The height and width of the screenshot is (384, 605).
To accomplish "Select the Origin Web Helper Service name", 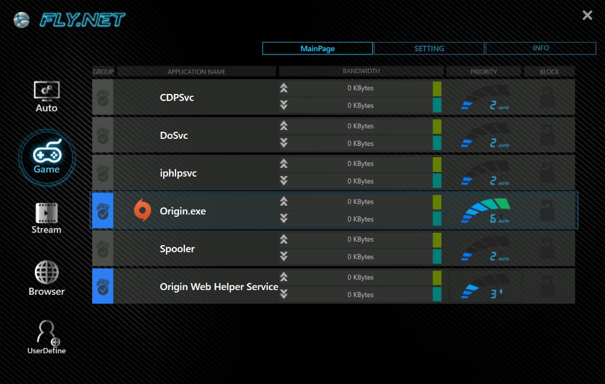I will coord(219,287).
